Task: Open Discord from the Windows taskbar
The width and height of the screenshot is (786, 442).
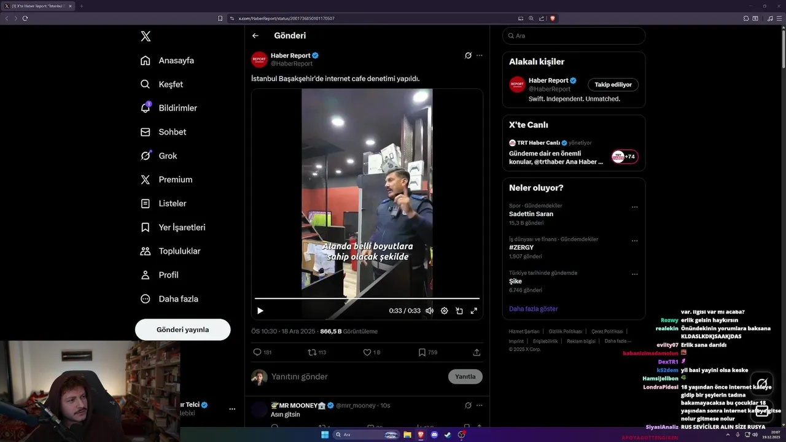Action: (434, 435)
